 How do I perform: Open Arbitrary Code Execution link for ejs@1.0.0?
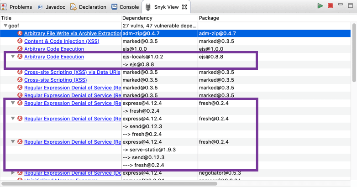point(54,49)
